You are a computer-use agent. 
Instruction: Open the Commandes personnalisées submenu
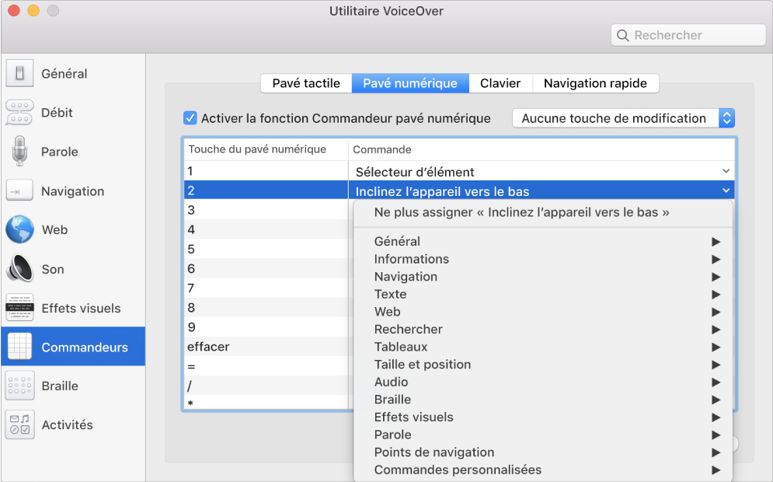coord(544,470)
